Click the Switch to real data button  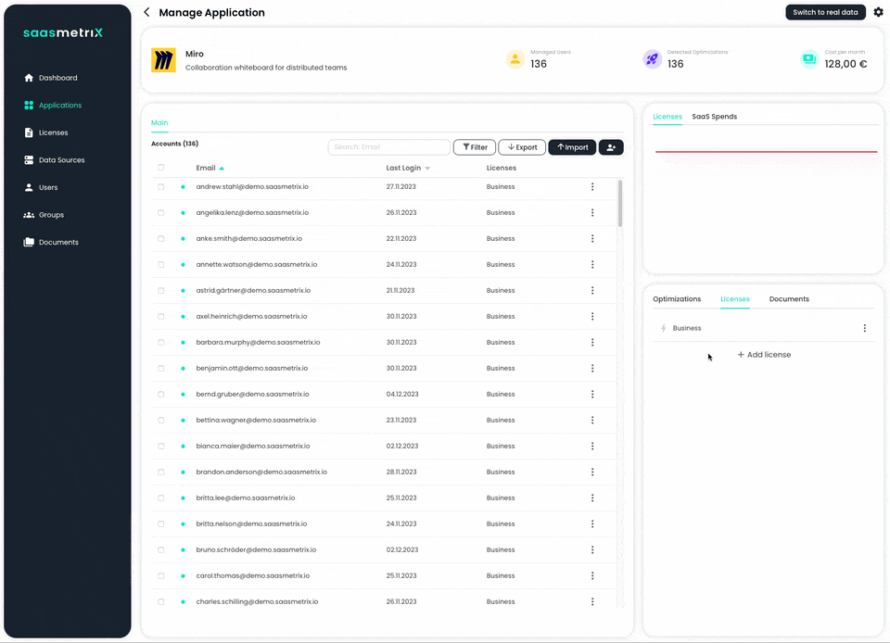(x=825, y=12)
